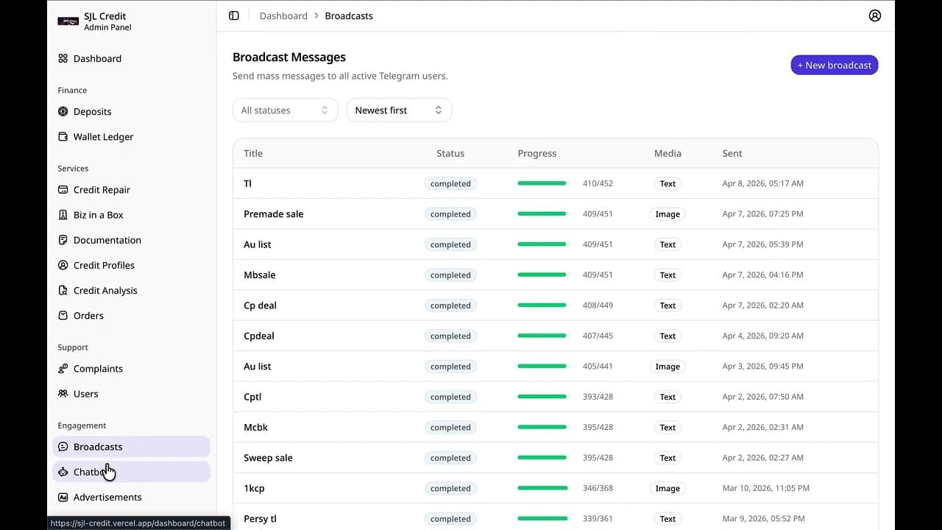Screen dimensions: 942x530
Task: Click the Wallet Ledger icon
Action: tap(63, 137)
